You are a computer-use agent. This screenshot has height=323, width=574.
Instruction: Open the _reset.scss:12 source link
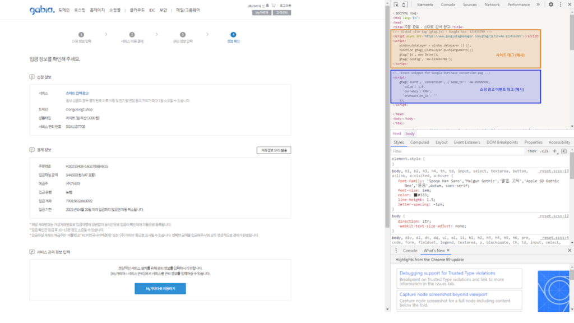(553, 216)
